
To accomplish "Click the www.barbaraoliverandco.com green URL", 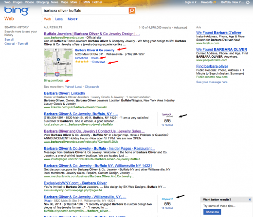I will click(64, 37).
